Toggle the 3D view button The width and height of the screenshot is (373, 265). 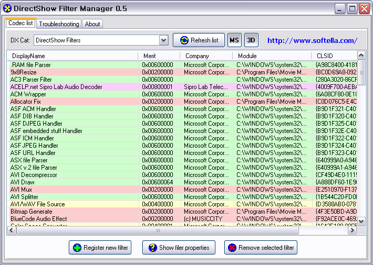coord(251,40)
